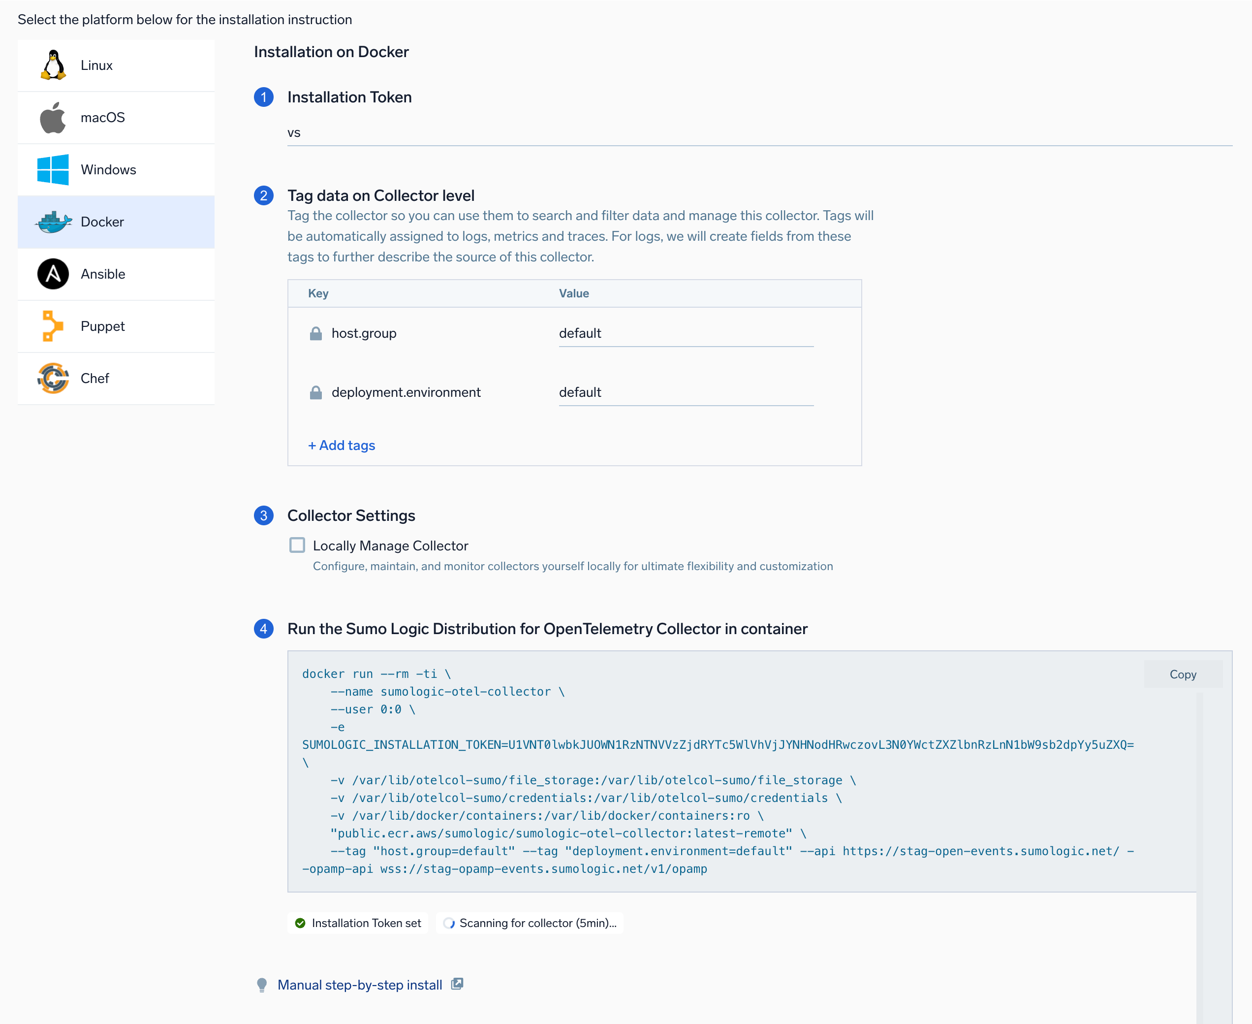Open Manual step-by-step install link
This screenshot has width=1252, height=1024.
[360, 985]
